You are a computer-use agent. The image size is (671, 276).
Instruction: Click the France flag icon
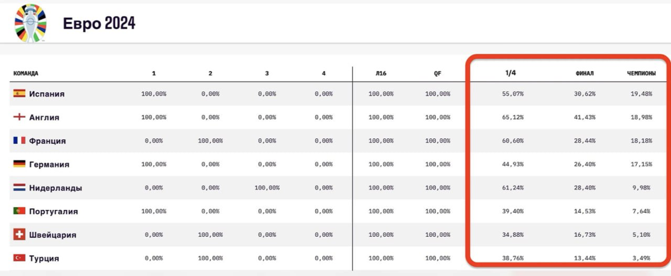click(20, 141)
